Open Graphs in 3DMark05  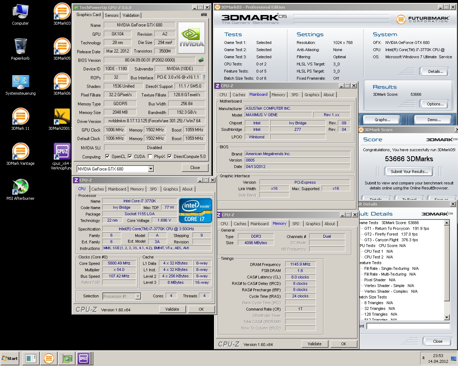383,120
